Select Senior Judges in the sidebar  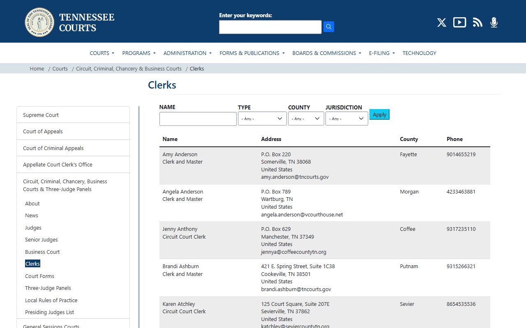pyautogui.click(x=42, y=239)
